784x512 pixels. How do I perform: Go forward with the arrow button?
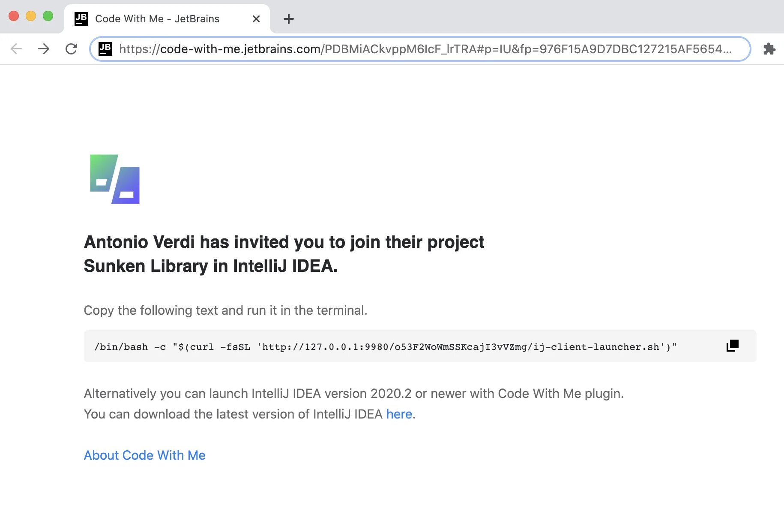(44, 49)
